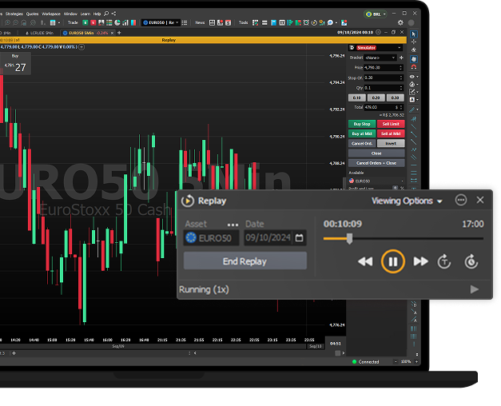The height and width of the screenshot is (406, 501).
Task: Select the hand pan tool
Action: point(414,59)
